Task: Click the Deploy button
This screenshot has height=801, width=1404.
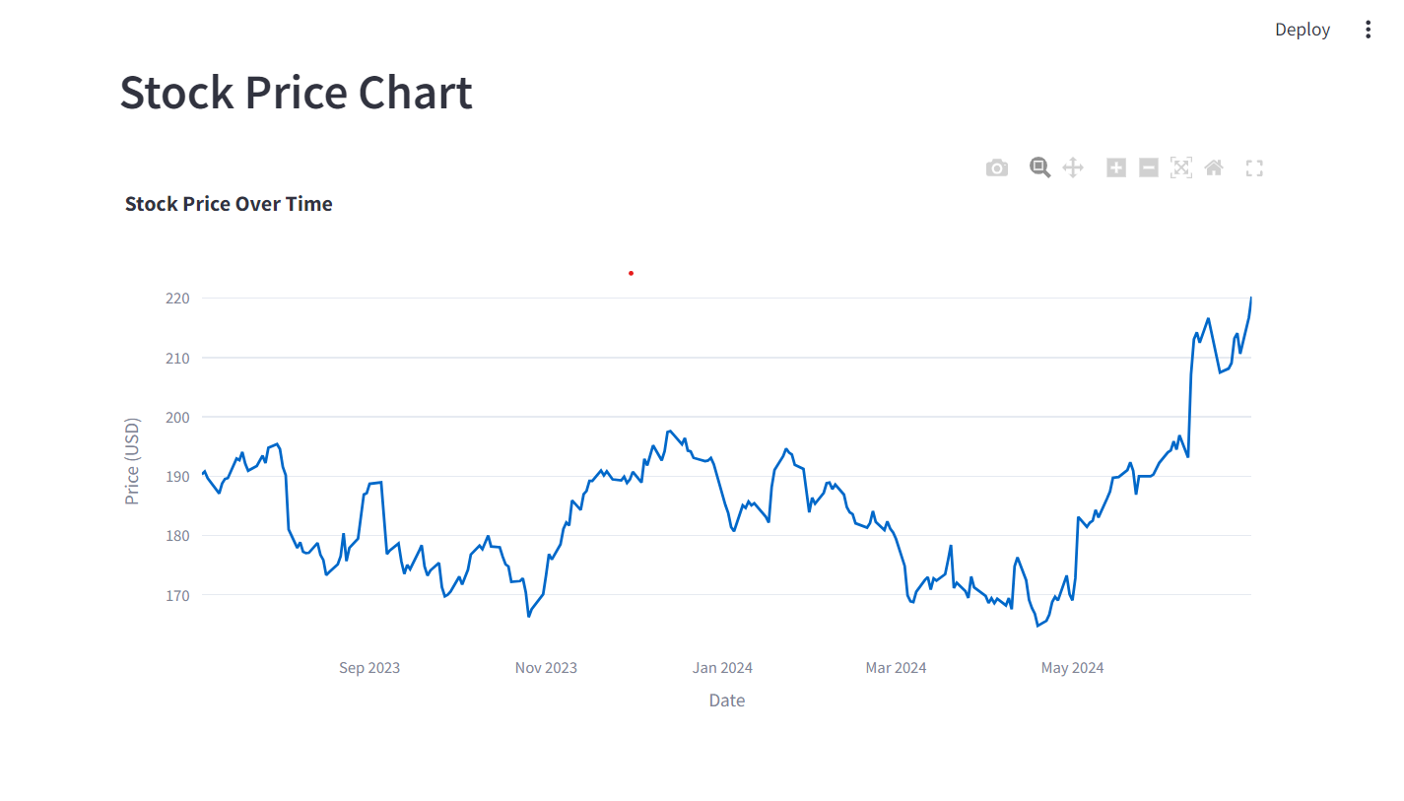Action: point(1303,30)
